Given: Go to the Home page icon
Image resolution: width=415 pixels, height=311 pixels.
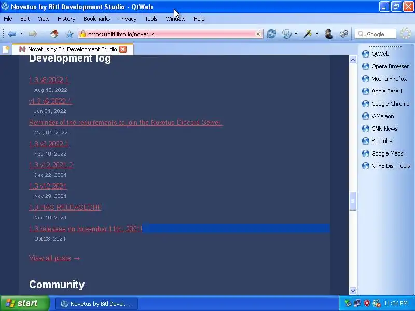Looking at the screenshot, I should click(x=54, y=34).
